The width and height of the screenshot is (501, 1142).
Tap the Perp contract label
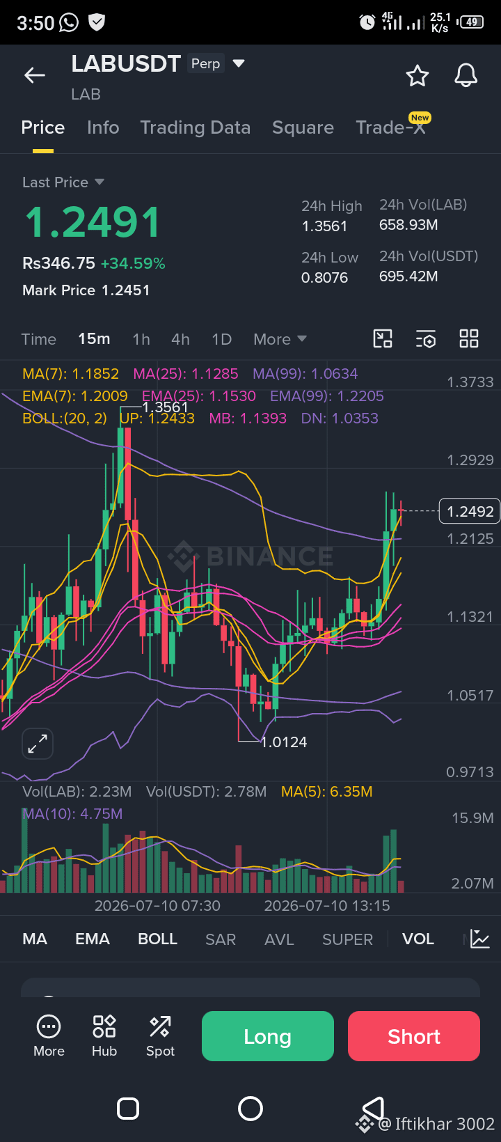206,63
